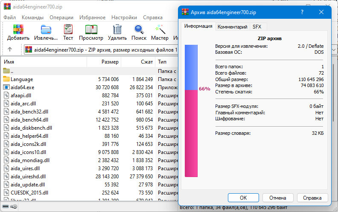Switch to the SFX tab
This screenshot has height=212, width=338.
(x=257, y=27)
